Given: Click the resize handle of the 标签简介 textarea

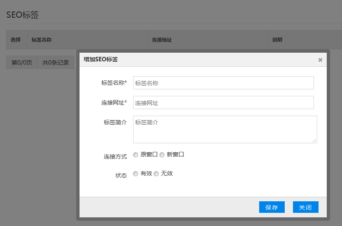Looking at the screenshot, I should pyautogui.click(x=314, y=140).
